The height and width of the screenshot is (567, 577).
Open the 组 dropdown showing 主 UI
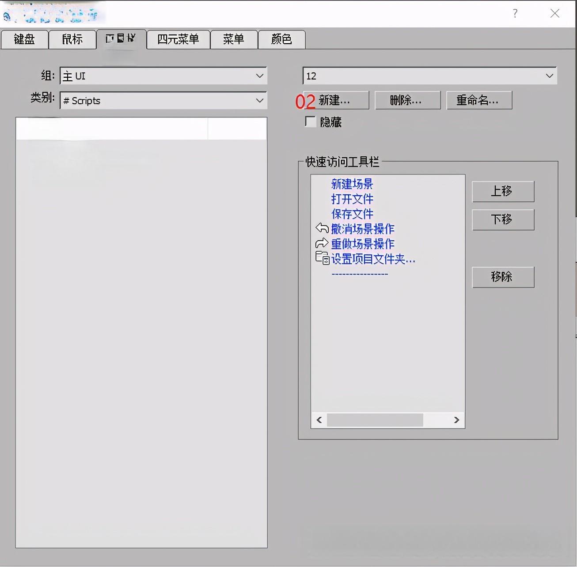click(x=163, y=76)
